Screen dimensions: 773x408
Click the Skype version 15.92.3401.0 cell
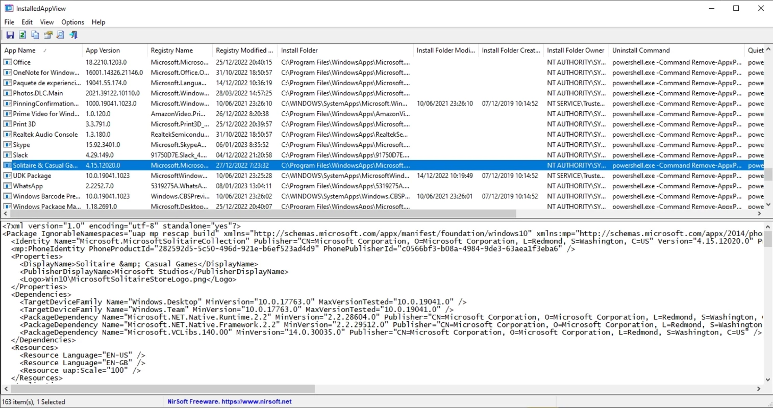pos(103,145)
